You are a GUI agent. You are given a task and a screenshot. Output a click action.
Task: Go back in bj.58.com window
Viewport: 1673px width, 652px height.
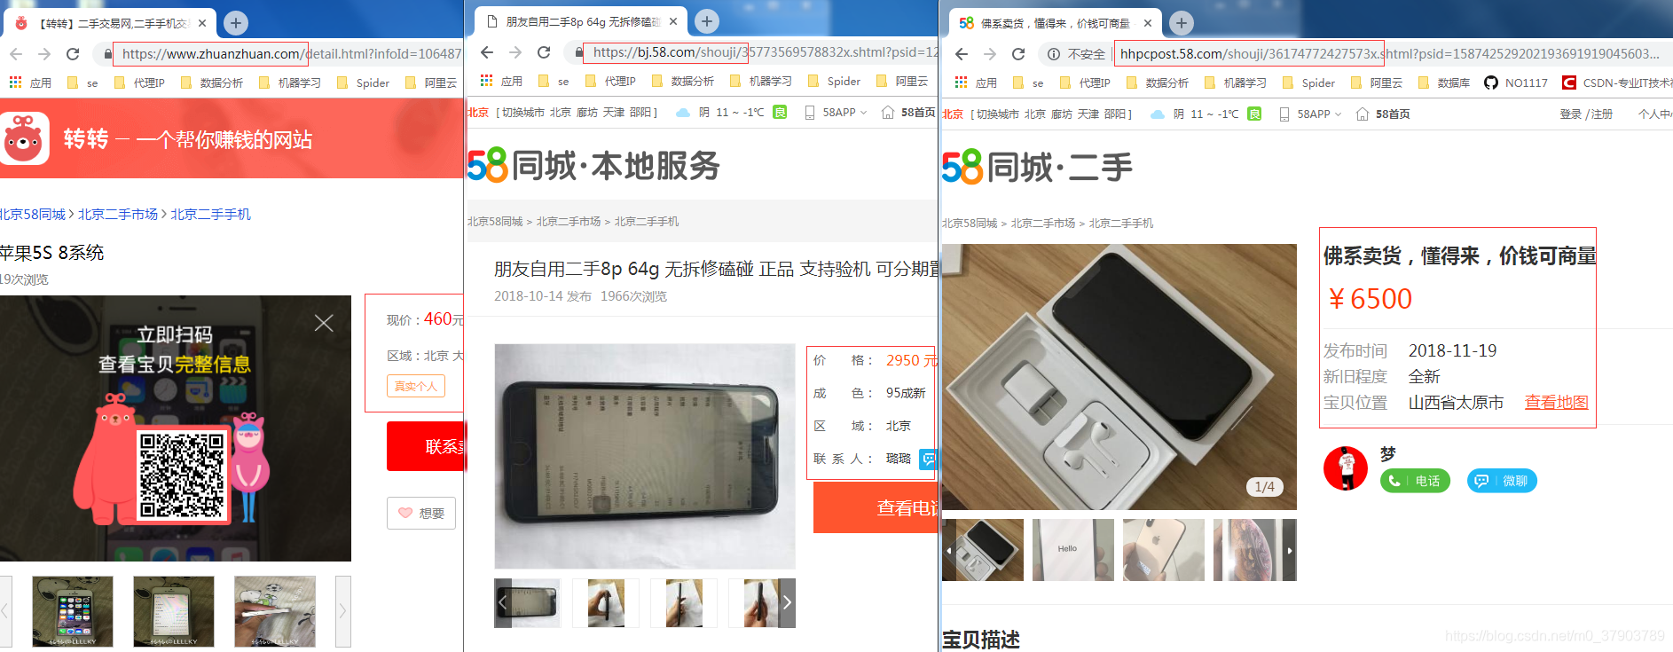coord(487,52)
